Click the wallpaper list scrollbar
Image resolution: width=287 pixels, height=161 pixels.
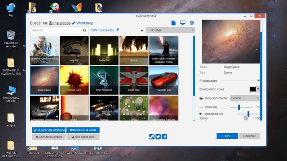tap(194, 66)
